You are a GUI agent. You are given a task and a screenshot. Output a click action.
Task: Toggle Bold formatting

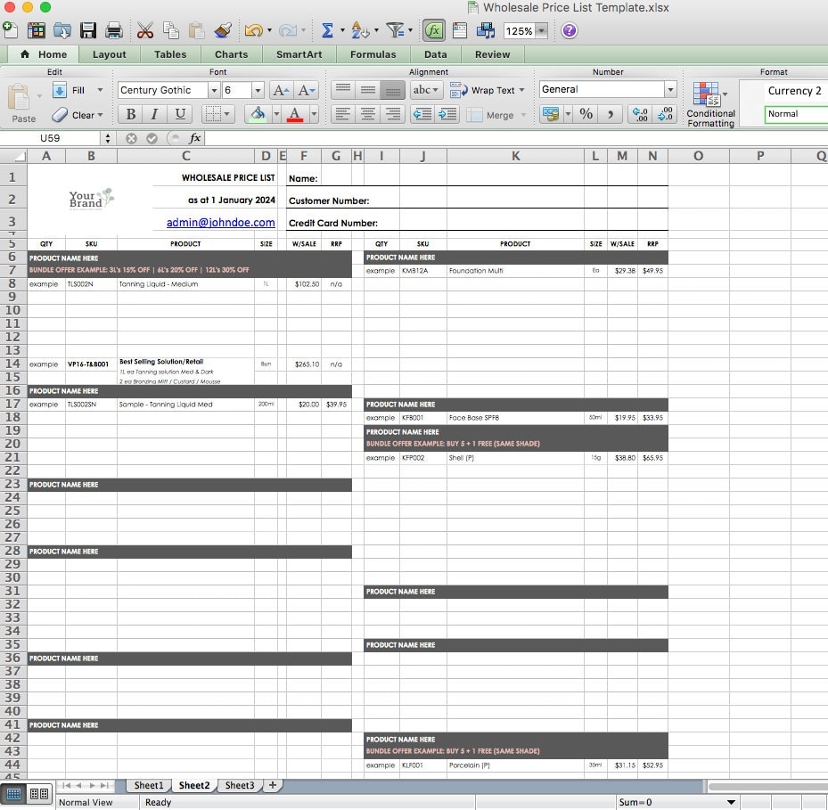131,114
